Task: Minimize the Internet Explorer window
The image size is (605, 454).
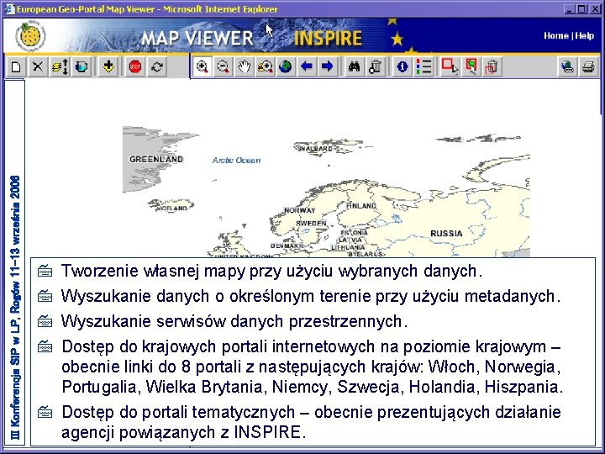Action: tap(570, 9)
